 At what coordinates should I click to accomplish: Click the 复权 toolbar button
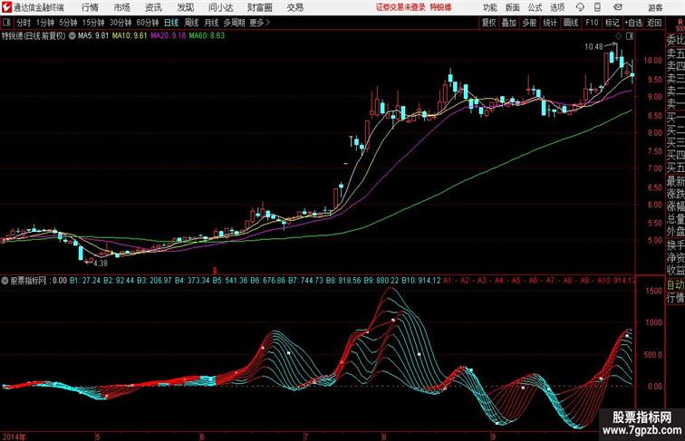pyautogui.click(x=489, y=23)
